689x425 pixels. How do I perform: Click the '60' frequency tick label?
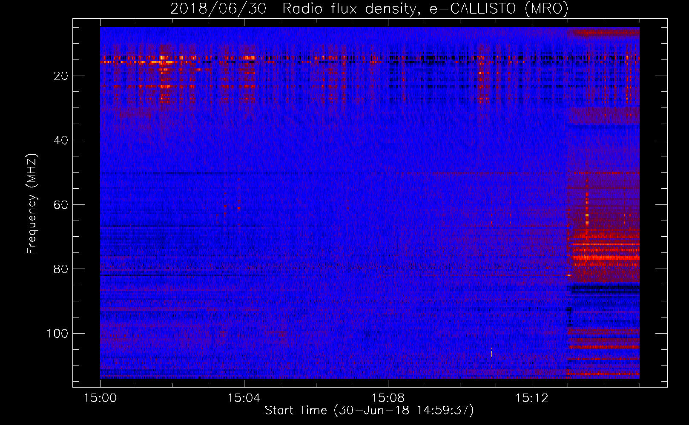coord(61,205)
